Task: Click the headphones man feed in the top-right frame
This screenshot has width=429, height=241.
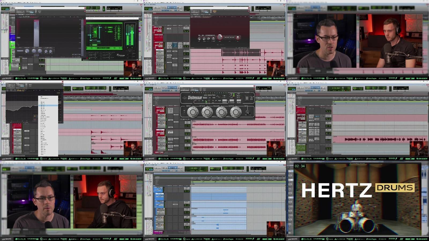Action: point(391,41)
